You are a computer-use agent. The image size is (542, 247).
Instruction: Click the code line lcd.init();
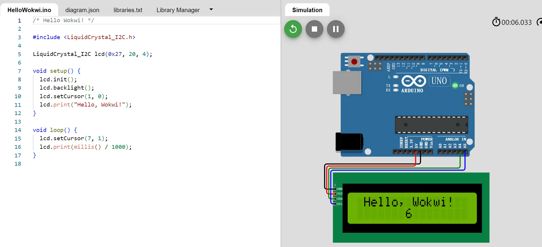click(58, 80)
